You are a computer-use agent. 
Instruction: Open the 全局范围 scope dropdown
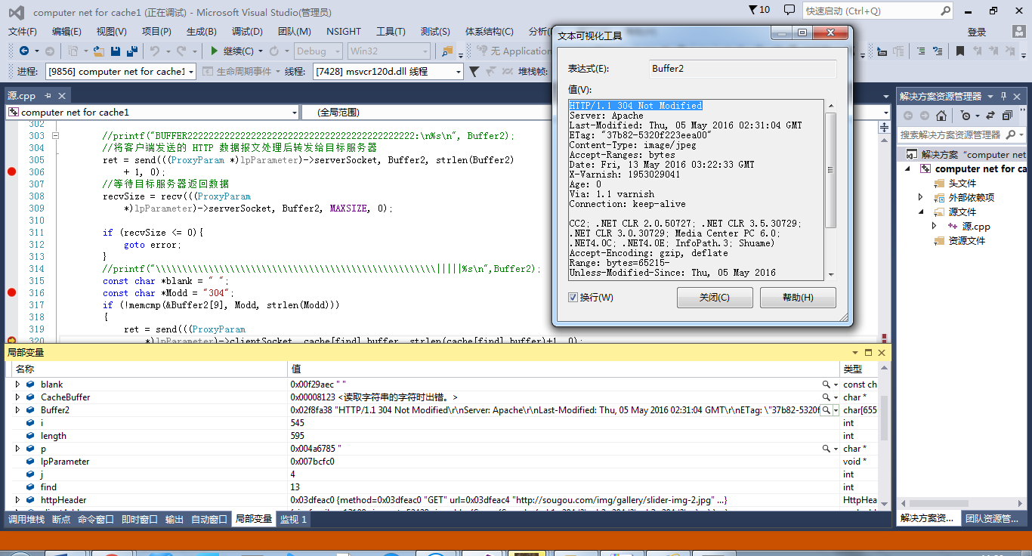pyautogui.click(x=596, y=112)
